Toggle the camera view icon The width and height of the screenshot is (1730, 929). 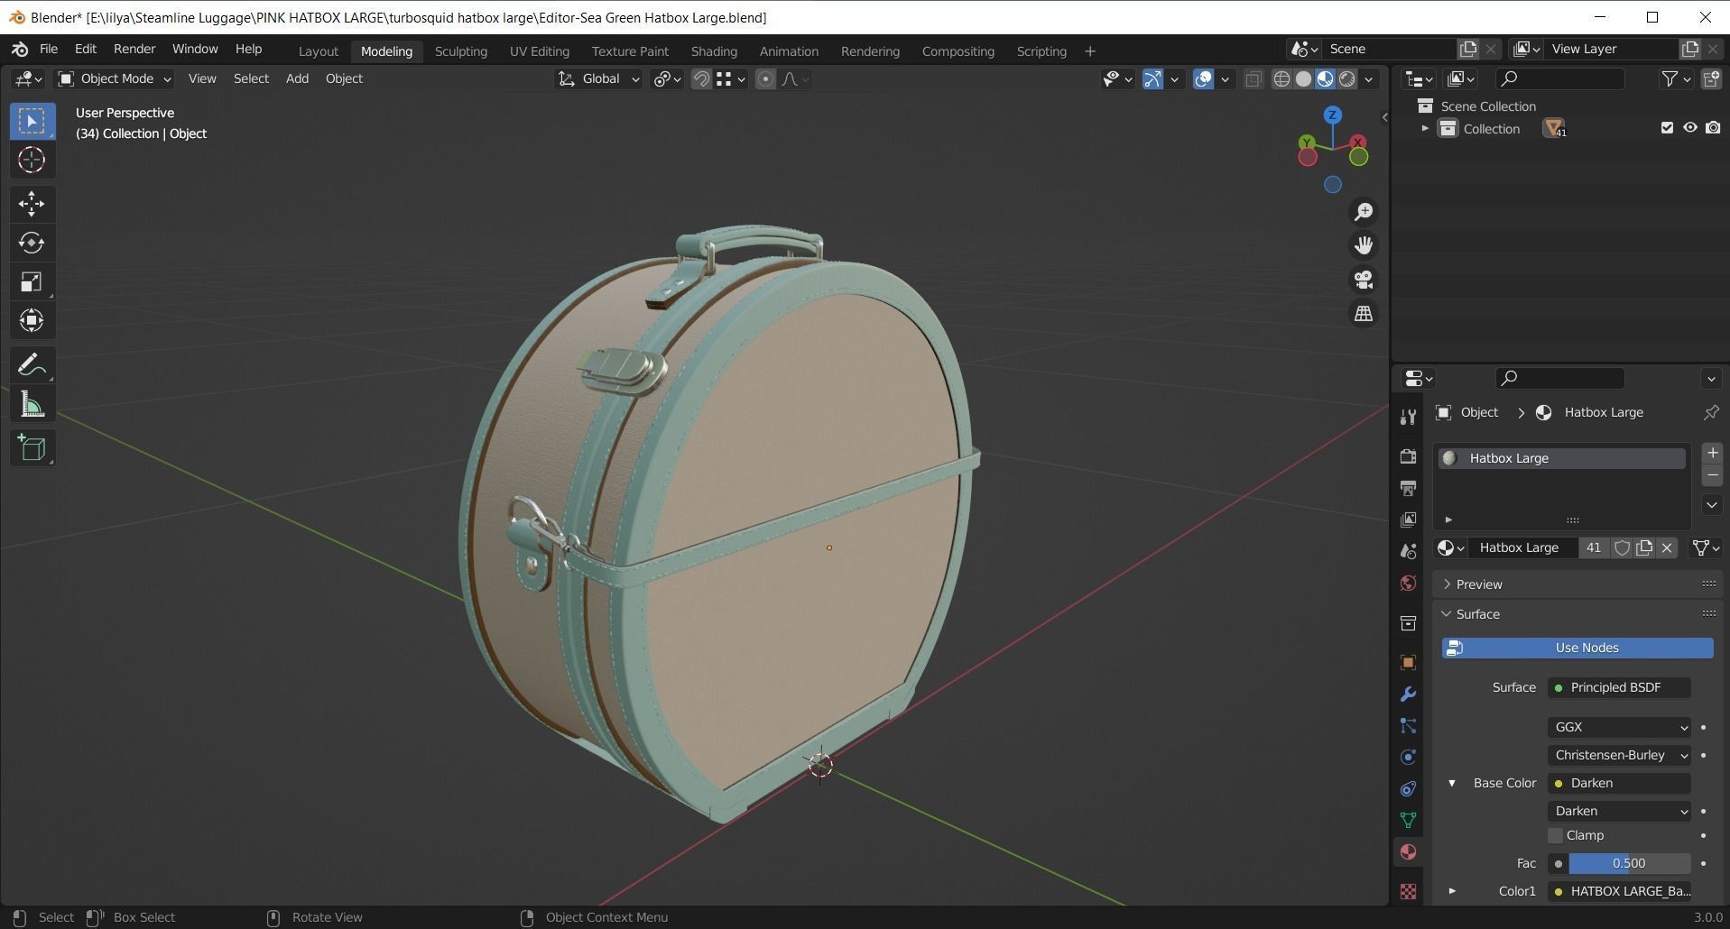(x=1363, y=280)
